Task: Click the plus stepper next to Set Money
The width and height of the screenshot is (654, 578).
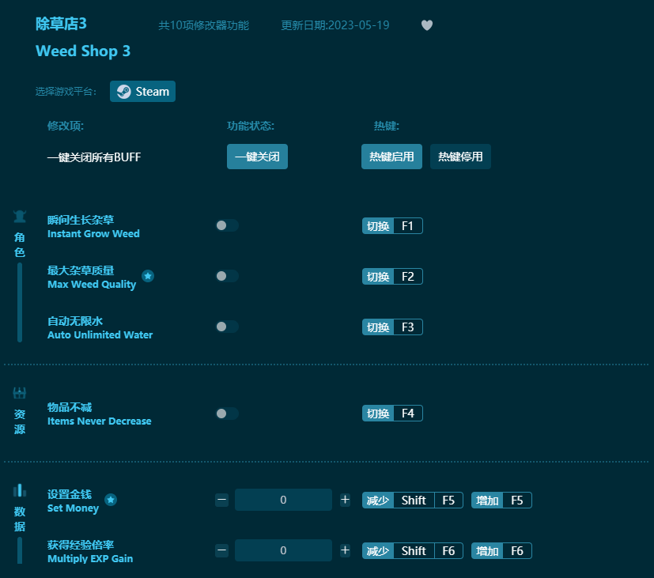Action: pos(345,500)
